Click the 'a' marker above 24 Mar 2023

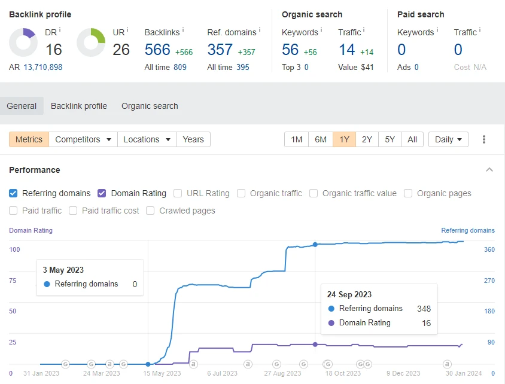click(109, 364)
